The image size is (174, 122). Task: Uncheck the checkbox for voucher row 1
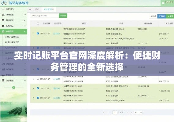[x=38, y=34]
